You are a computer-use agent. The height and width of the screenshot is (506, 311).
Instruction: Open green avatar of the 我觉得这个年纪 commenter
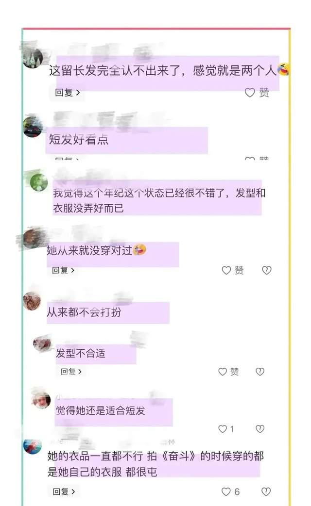[39, 182]
